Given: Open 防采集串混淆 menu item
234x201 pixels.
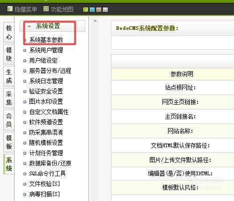Looking at the screenshot, I should (x=46, y=132).
